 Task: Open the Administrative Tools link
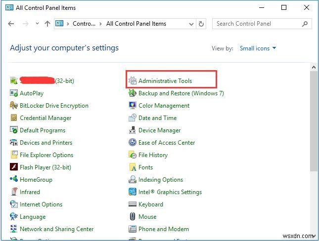(x=165, y=81)
